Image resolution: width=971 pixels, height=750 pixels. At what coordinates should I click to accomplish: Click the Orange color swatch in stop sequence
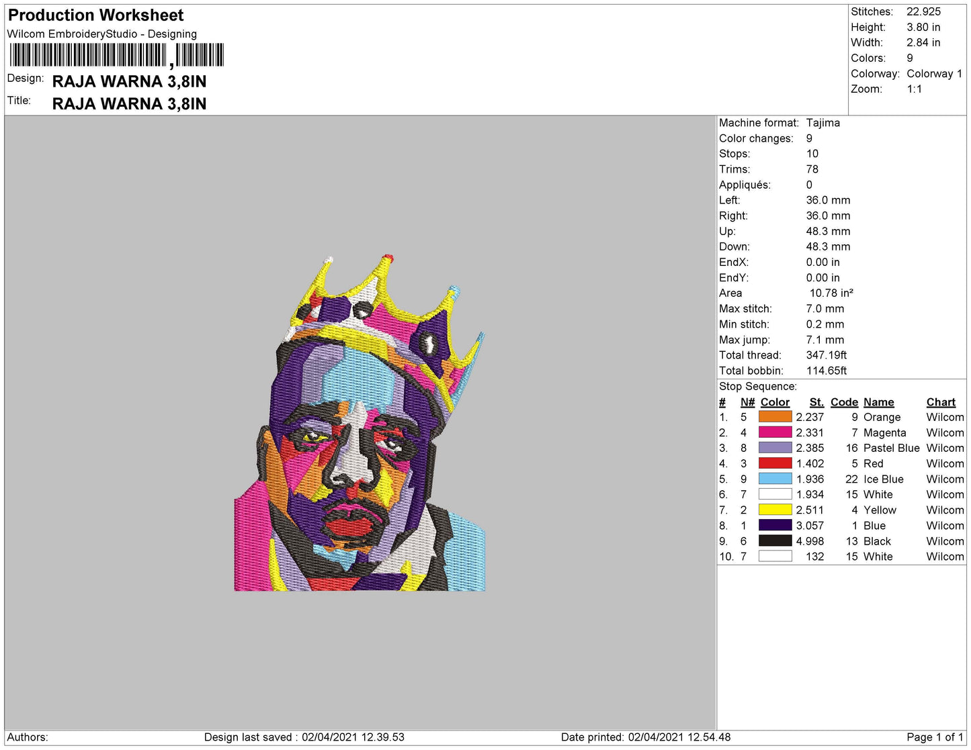point(775,417)
